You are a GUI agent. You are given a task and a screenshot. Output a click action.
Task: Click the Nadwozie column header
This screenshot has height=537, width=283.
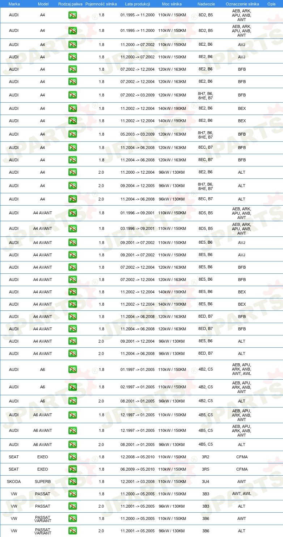(x=206, y=4)
